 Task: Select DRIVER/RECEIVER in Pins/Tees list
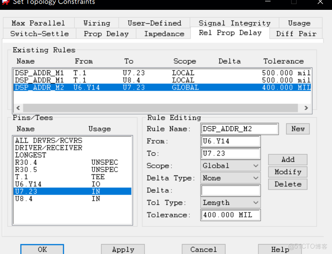[x=72, y=148]
